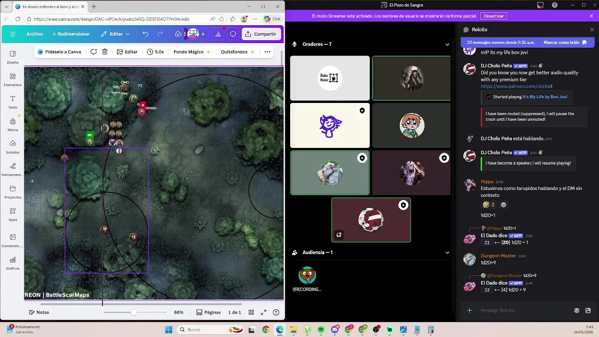Open grid view icon in Canva footer
Screen dimensions: 599x337
(251, 312)
